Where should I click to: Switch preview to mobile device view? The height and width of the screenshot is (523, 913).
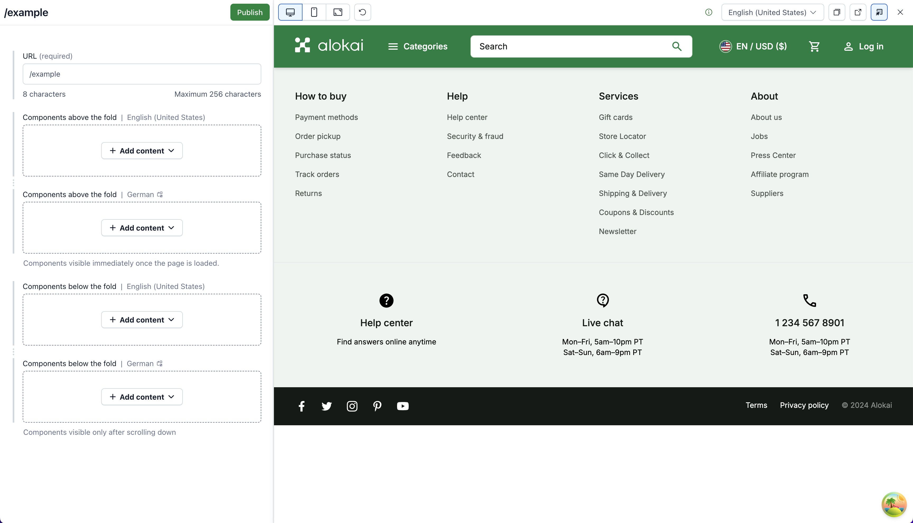314,12
